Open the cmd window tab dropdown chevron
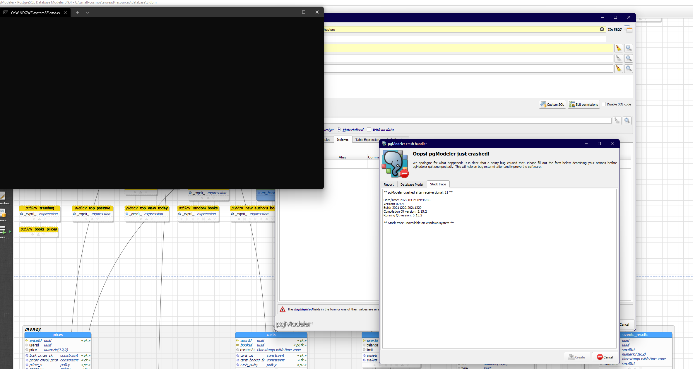This screenshot has height=369, width=693. [x=88, y=13]
